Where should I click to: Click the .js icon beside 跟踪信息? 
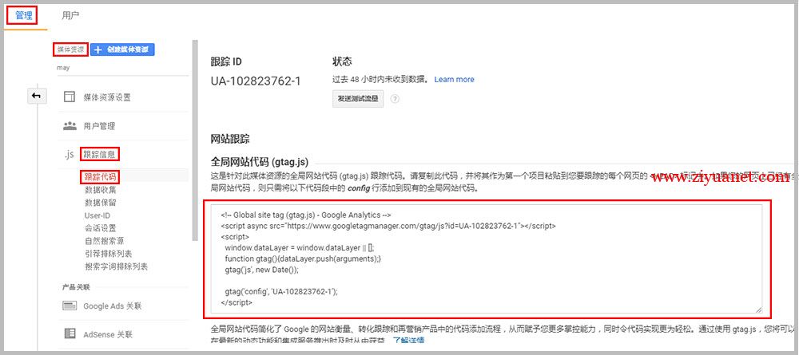[x=70, y=154]
